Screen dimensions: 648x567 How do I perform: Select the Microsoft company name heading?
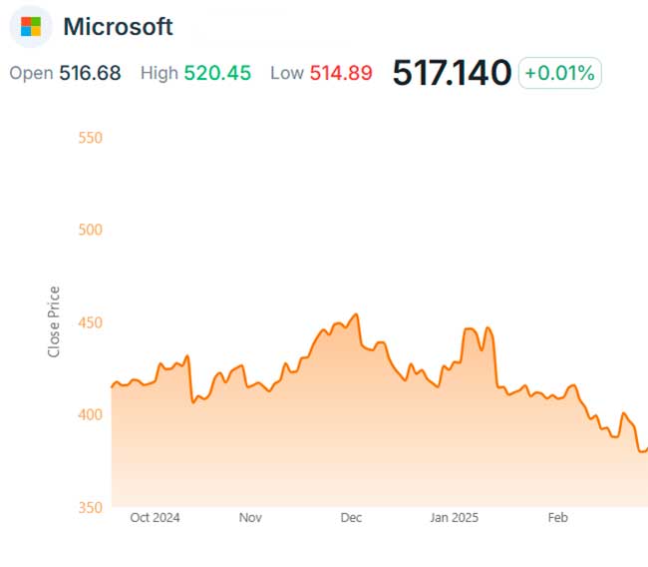click(x=118, y=27)
